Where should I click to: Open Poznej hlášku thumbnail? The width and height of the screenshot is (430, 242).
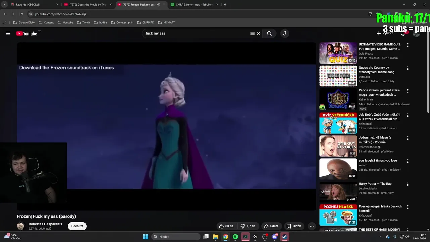point(338,215)
